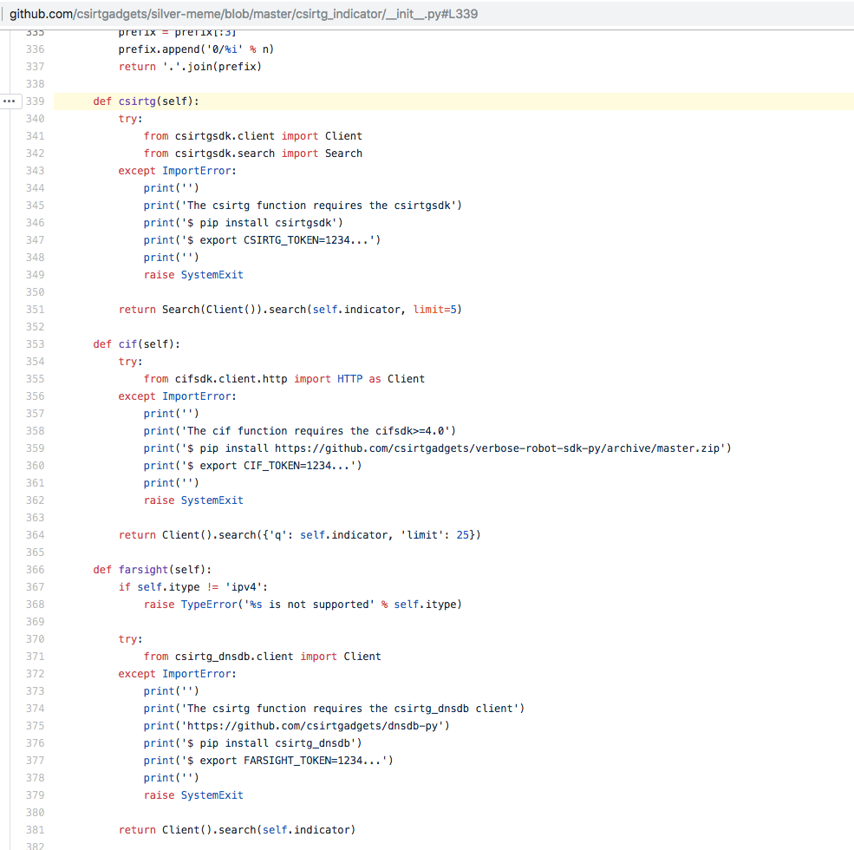Click 'export CIF_TOKEN=1234...' print line
Screen dimensions: 854x850
pyautogui.click(x=252, y=466)
